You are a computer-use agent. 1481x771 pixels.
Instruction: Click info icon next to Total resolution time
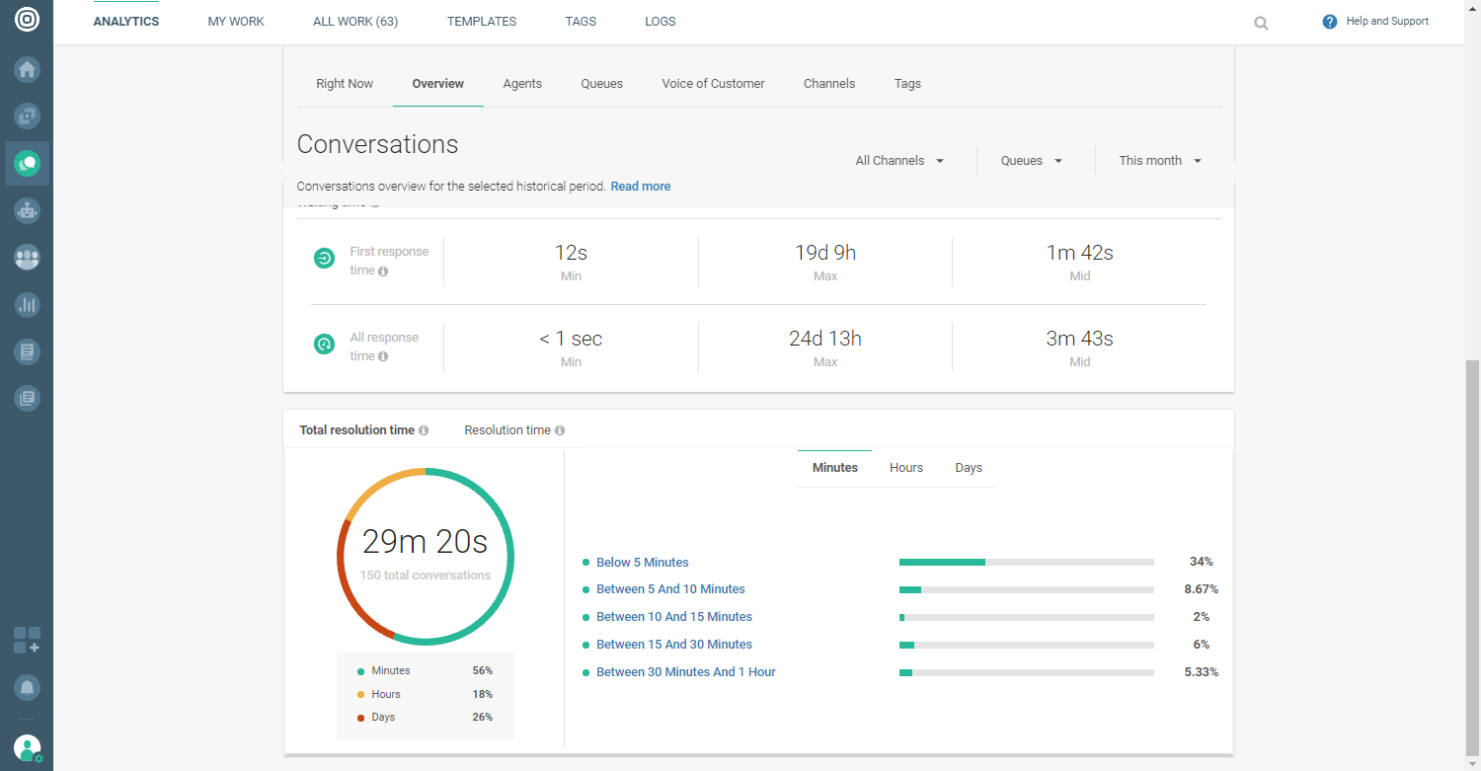click(x=424, y=430)
